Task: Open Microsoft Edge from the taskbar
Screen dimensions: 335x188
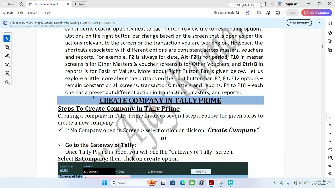Action: pos(182,183)
